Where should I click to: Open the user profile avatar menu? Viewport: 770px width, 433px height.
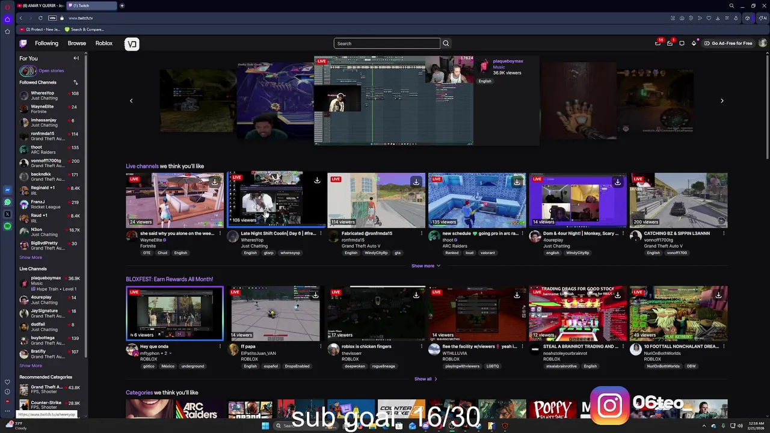click(763, 43)
